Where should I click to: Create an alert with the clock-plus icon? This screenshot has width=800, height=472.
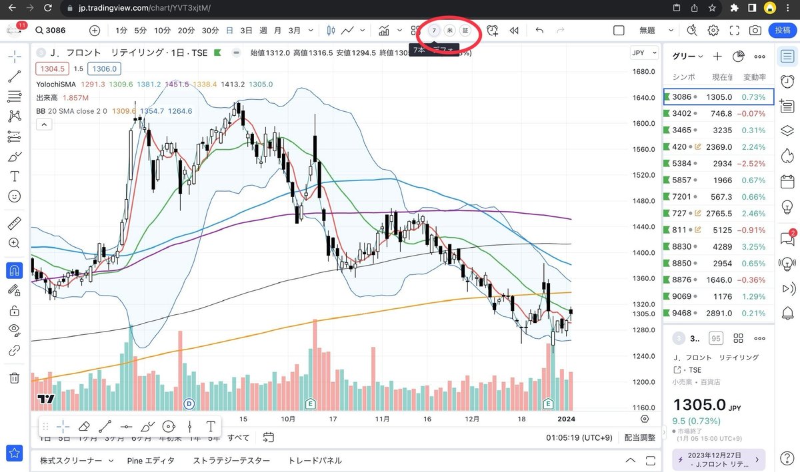(x=493, y=31)
